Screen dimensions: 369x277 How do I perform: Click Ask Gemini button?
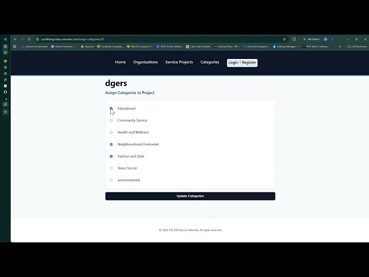click(x=311, y=39)
